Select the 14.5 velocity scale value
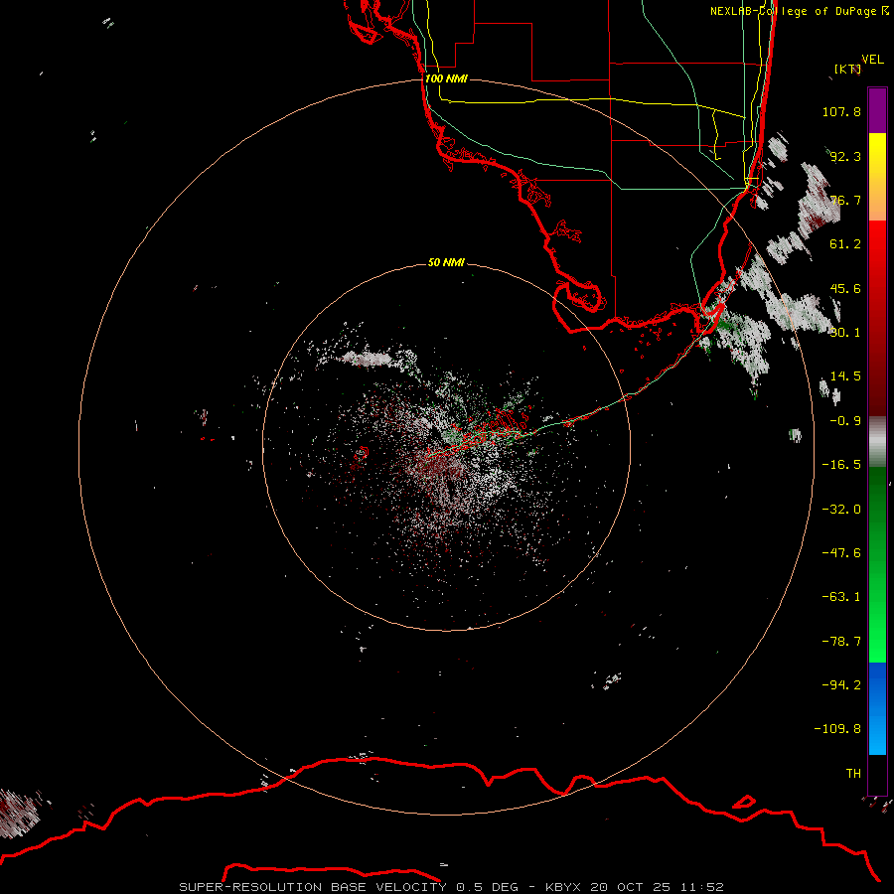The image size is (894, 894). tap(845, 376)
